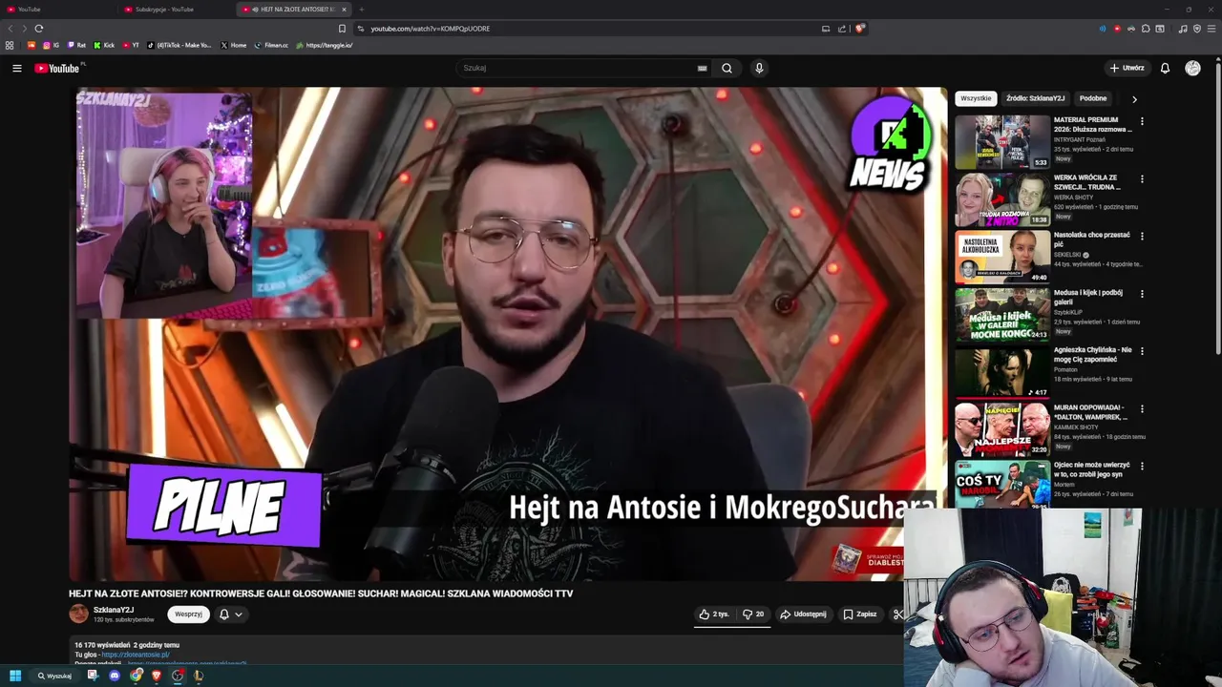Open more options for Medusa i kijek video
Viewport: 1222px width, 687px height.
(x=1142, y=294)
